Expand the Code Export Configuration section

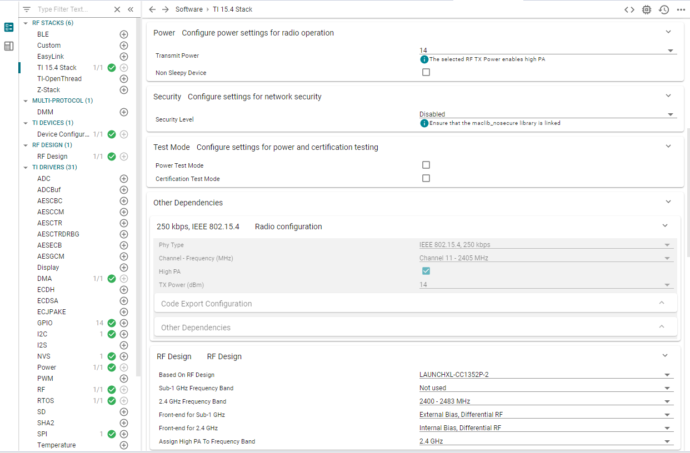[x=415, y=304]
